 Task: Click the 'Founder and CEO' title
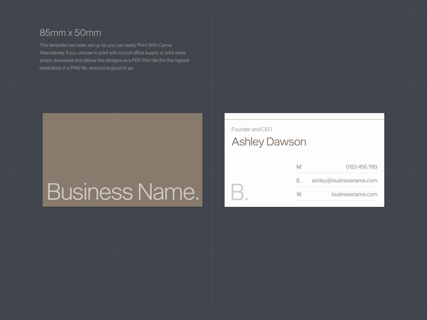tap(252, 129)
